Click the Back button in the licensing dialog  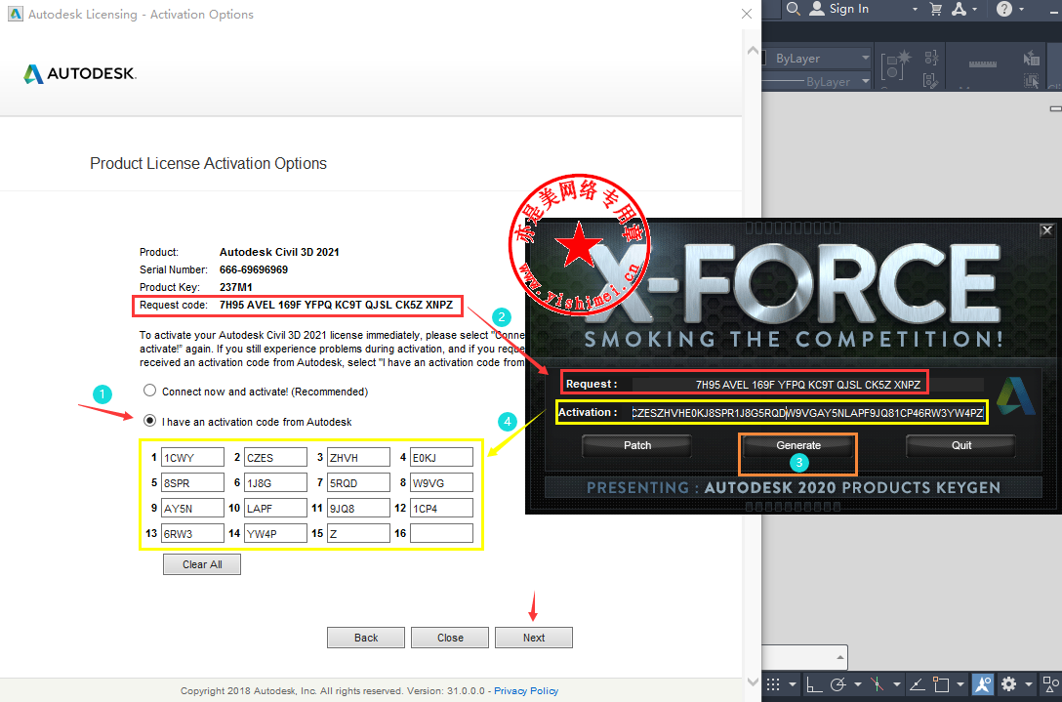pos(366,638)
